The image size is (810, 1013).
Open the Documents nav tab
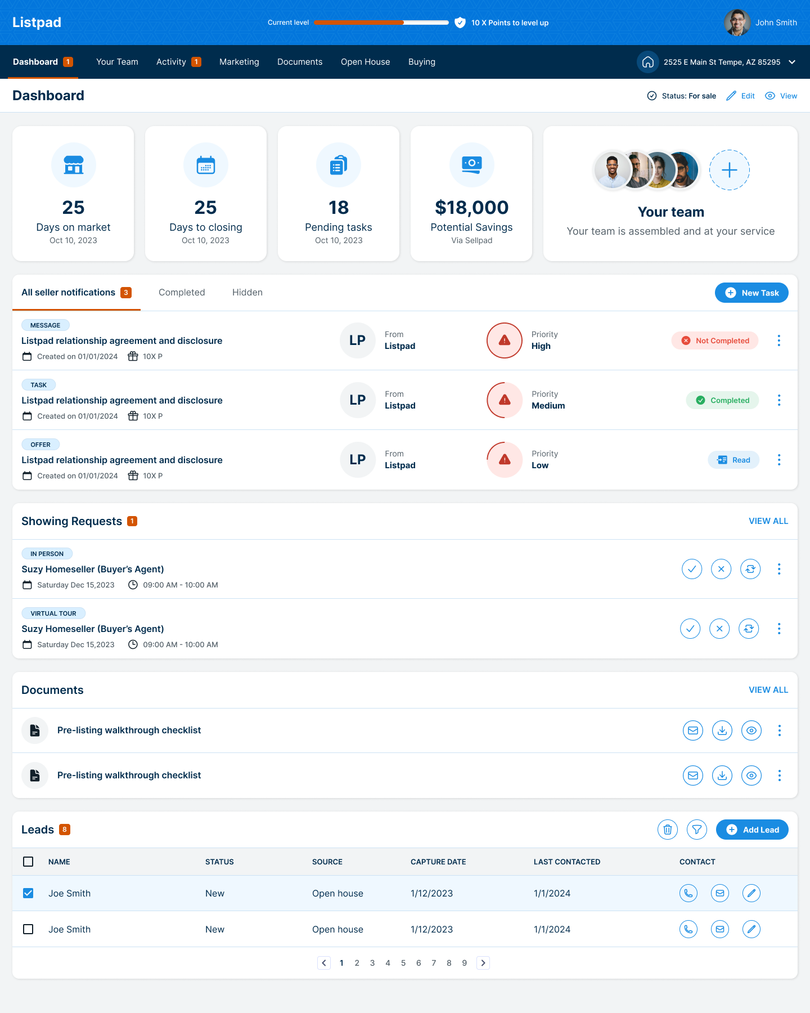[x=300, y=62]
